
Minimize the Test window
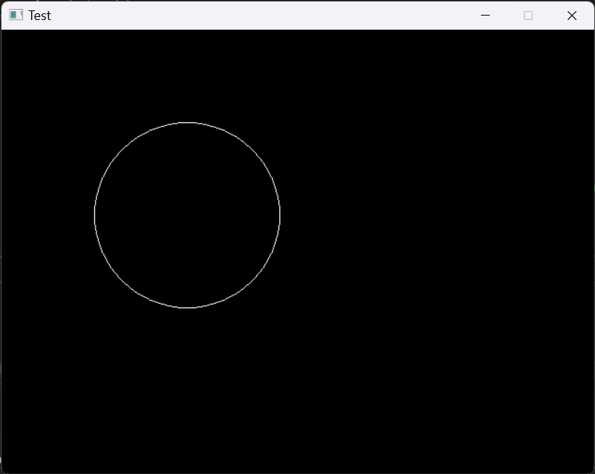pos(485,15)
